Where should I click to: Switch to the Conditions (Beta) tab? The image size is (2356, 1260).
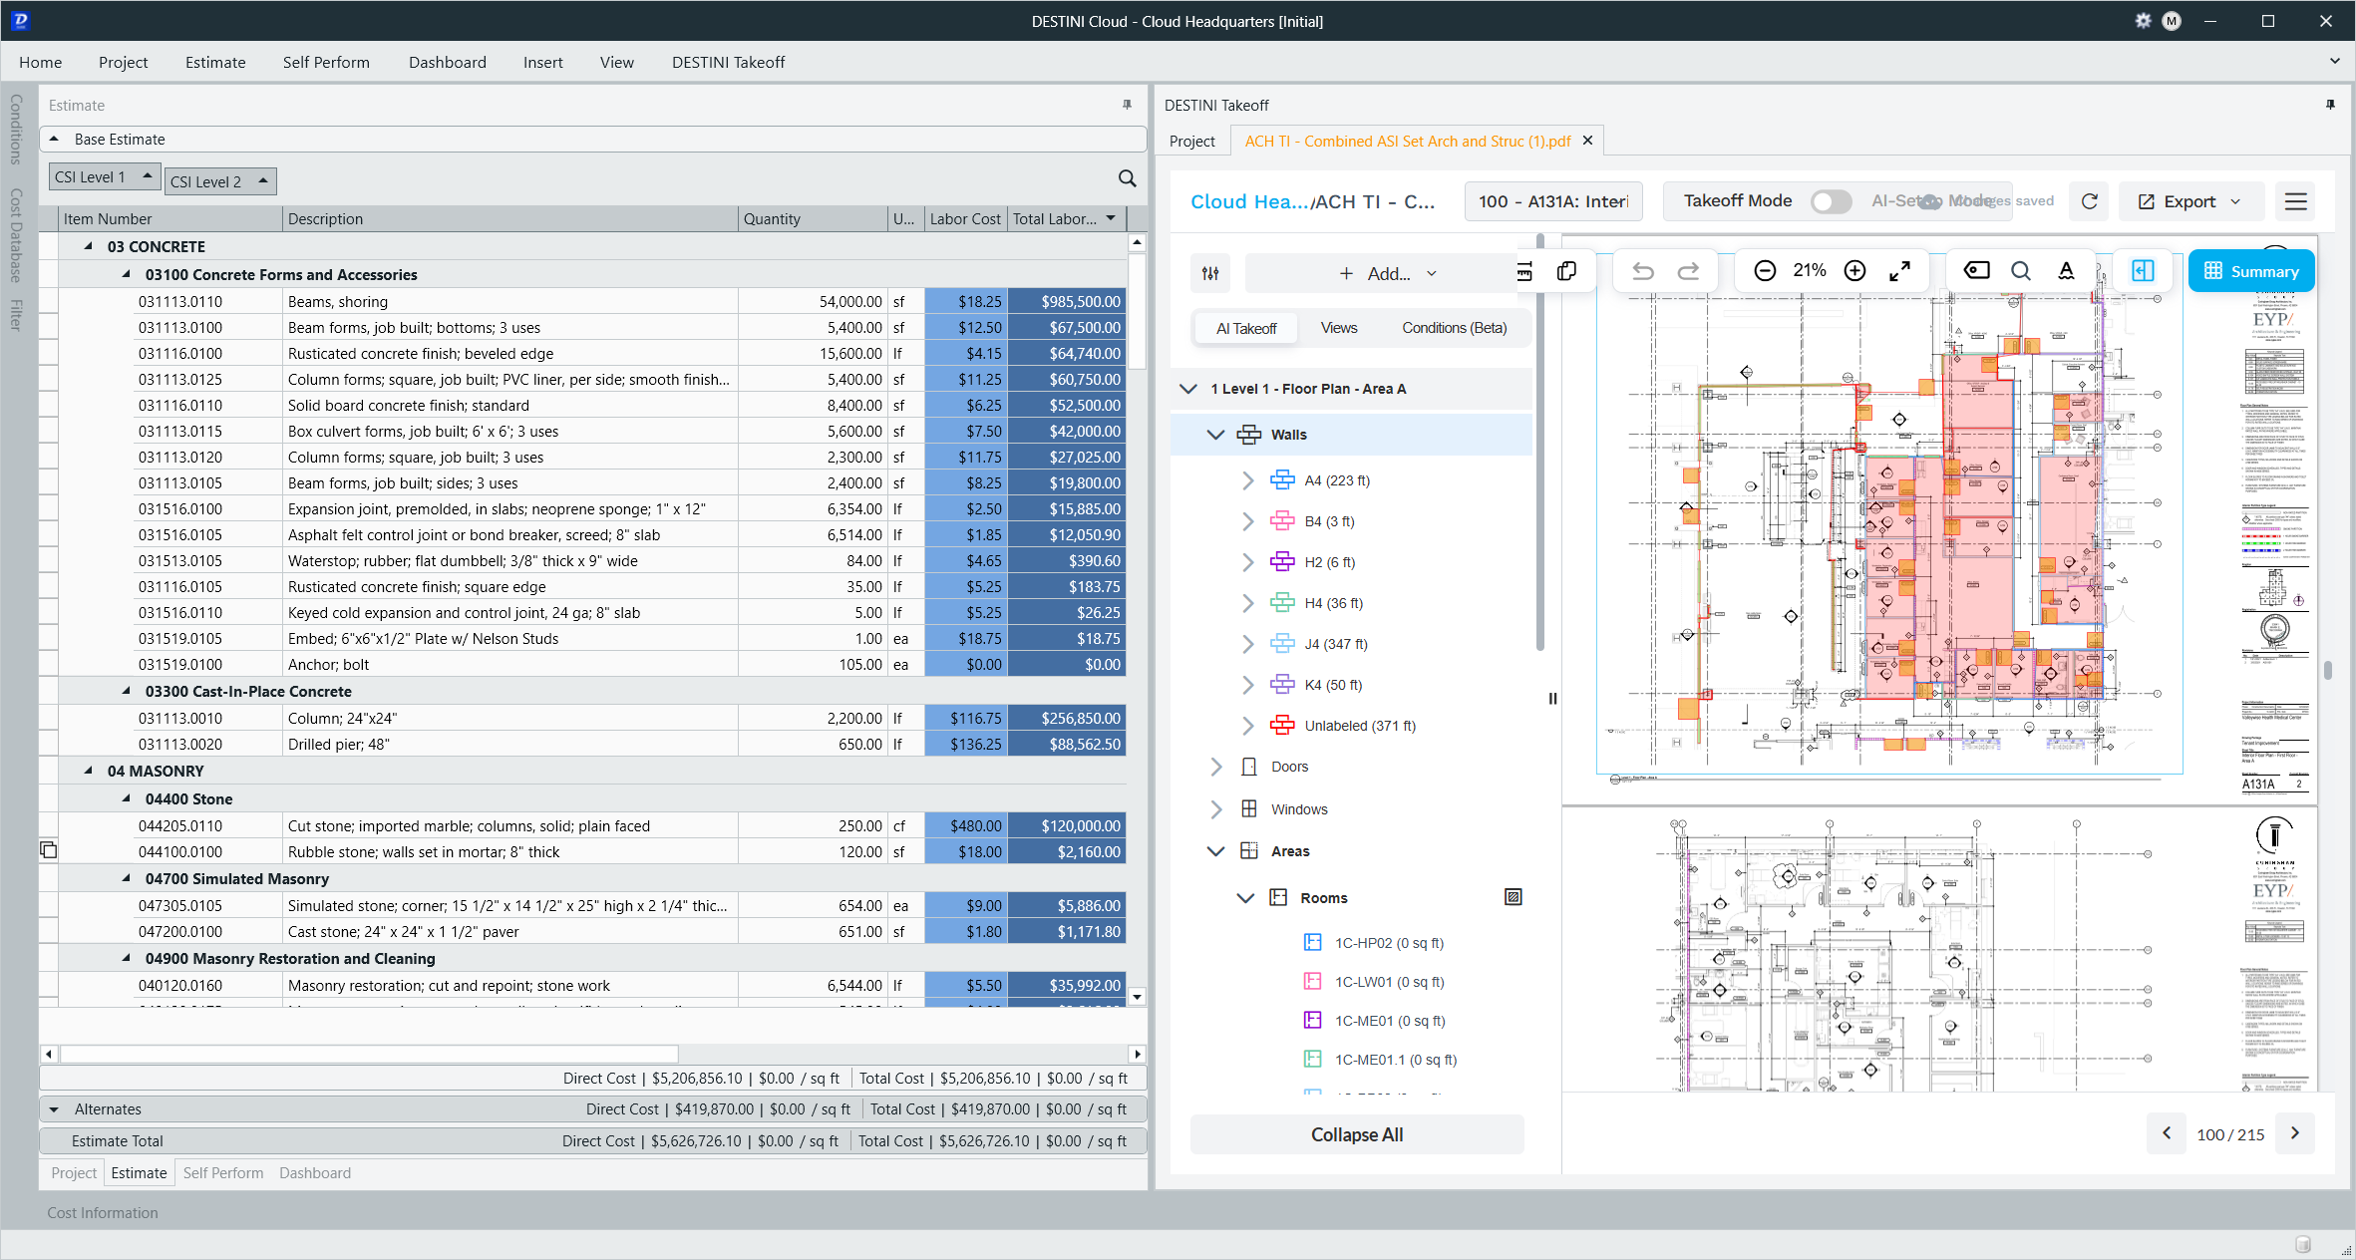1454,328
